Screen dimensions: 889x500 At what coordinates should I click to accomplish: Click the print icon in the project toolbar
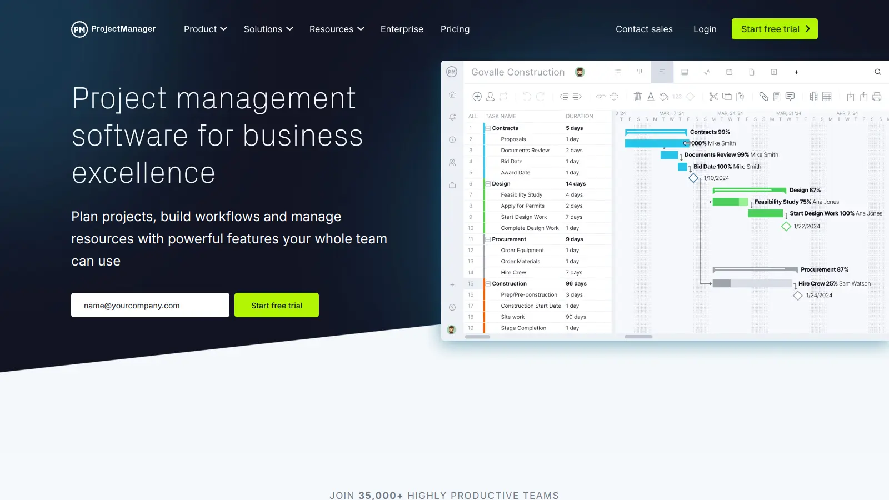[x=876, y=97]
